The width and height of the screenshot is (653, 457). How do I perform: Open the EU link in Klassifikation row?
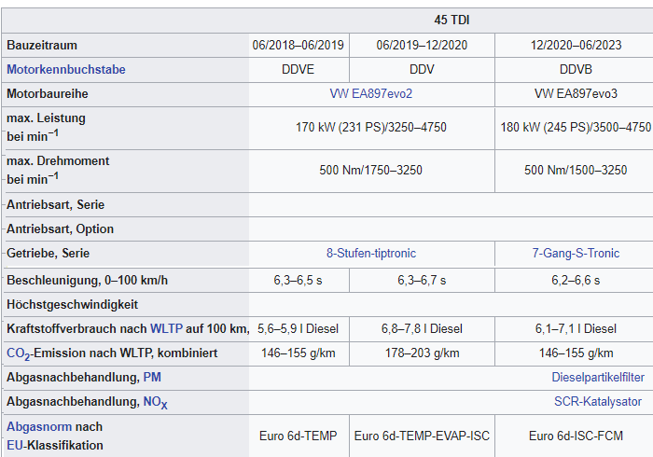(15, 446)
